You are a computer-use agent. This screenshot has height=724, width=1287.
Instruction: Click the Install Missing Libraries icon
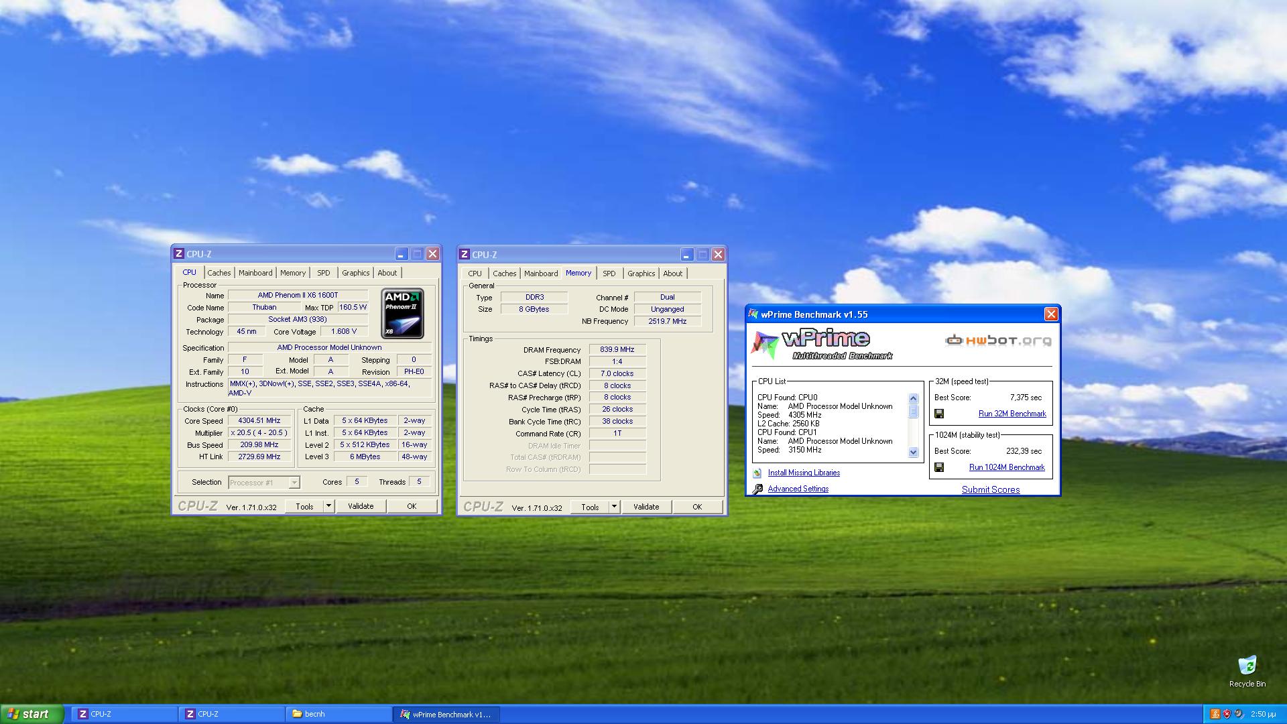click(757, 473)
